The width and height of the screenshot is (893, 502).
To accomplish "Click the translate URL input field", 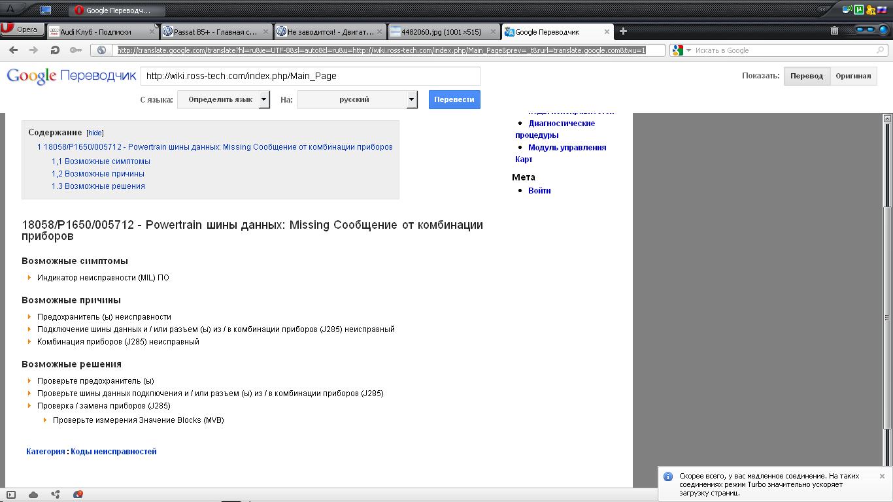I will point(311,76).
